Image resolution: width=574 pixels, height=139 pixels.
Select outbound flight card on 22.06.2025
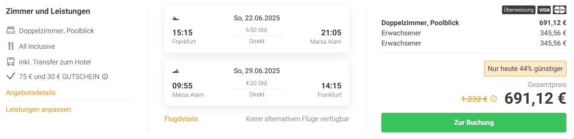click(257, 29)
